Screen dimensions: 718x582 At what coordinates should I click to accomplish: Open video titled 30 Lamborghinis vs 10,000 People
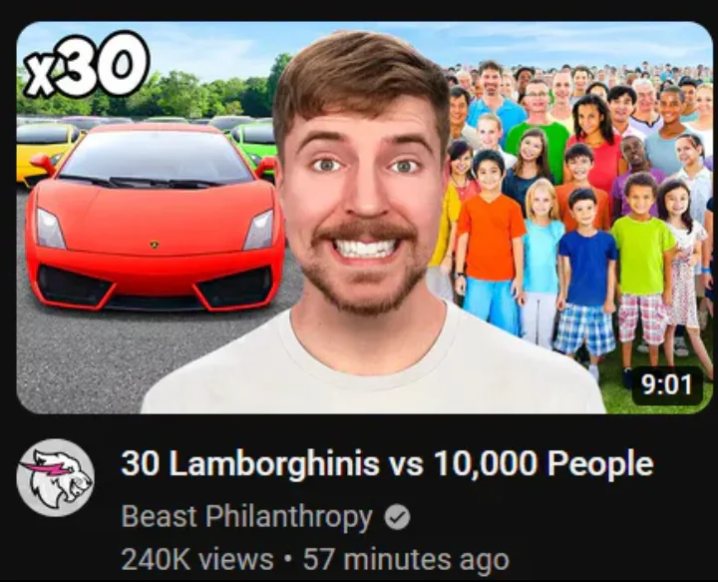click(387, 463)
